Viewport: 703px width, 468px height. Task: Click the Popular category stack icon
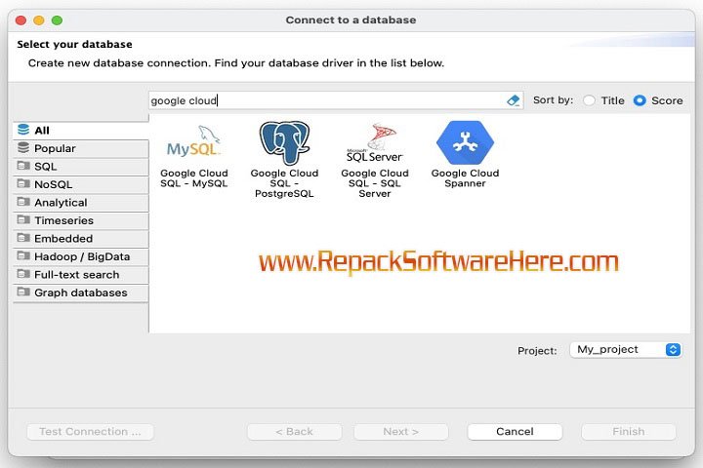[23, 148]
